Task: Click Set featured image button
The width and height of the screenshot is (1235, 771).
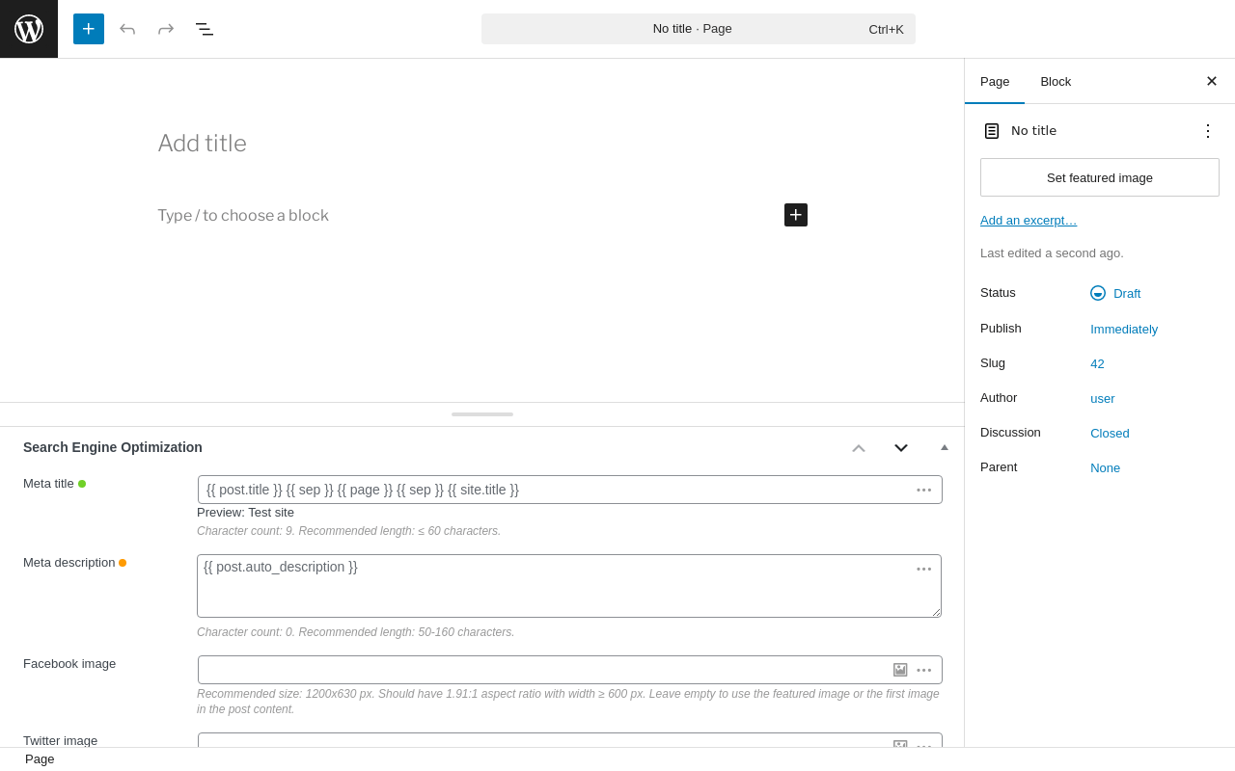Action: click(x=1100, y=177)
